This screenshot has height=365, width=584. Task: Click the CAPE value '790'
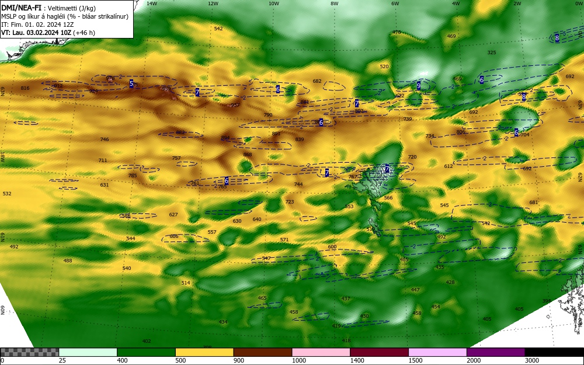[268, 115]
